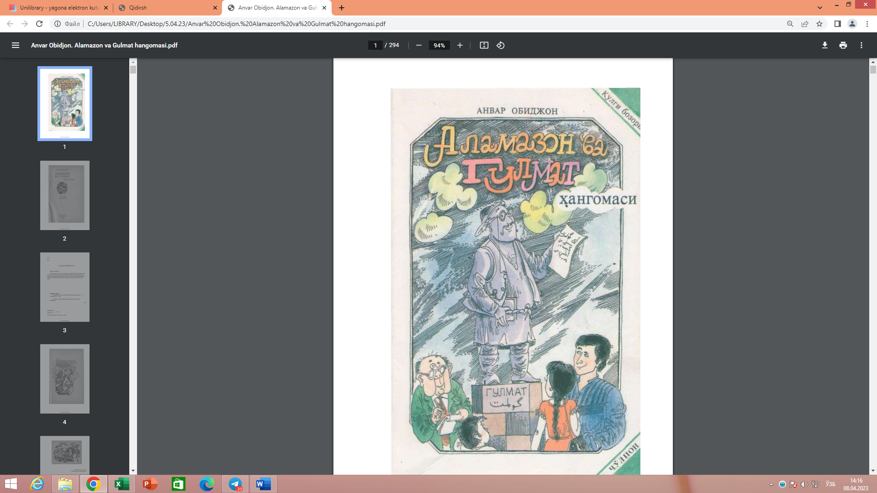The height and width of the screenshot is (493, 877).
Task: Select page 2 thumbnail
Action: pos(64,195)
